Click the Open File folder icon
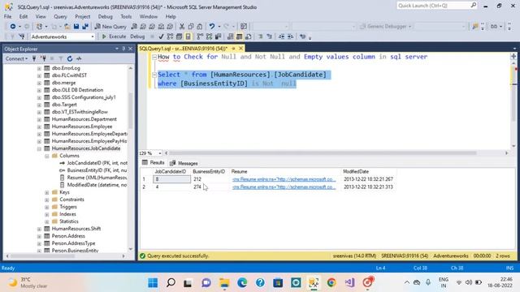Image resolution: width=520 pixels, height=292 pixels. [x=67, y=27]
